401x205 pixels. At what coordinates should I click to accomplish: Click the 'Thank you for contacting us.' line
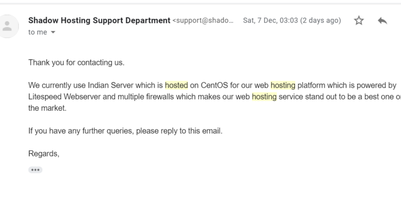(x=76, y=63)
